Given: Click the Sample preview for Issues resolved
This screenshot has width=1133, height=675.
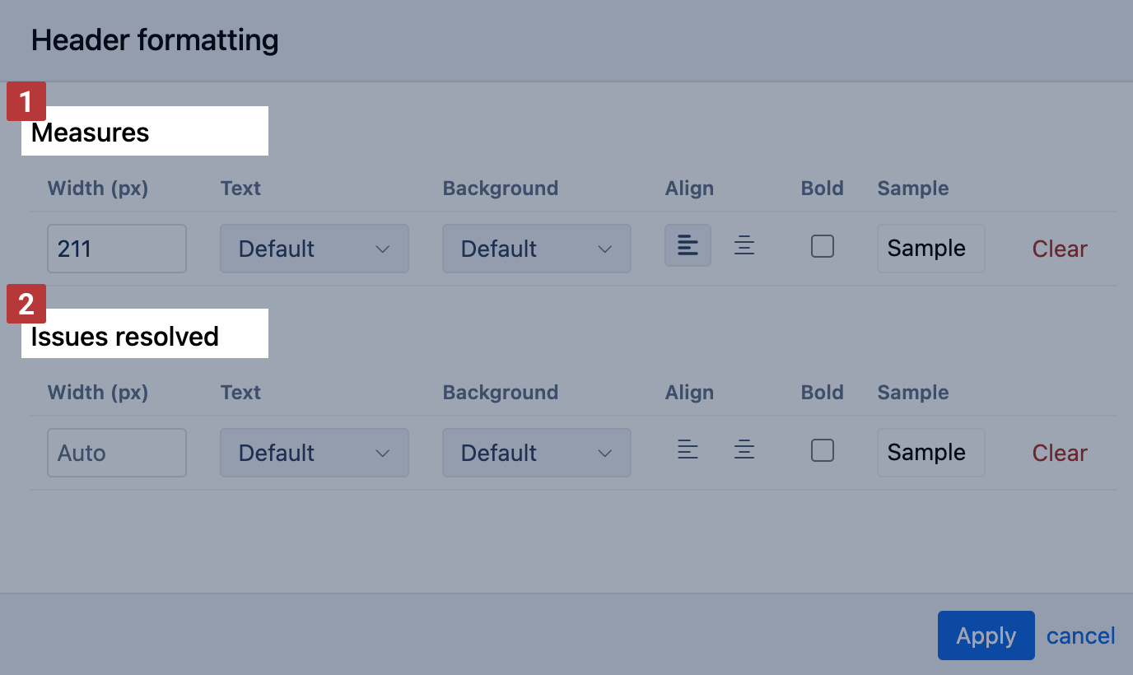Looking at the screenshot, I should point(931,453).
